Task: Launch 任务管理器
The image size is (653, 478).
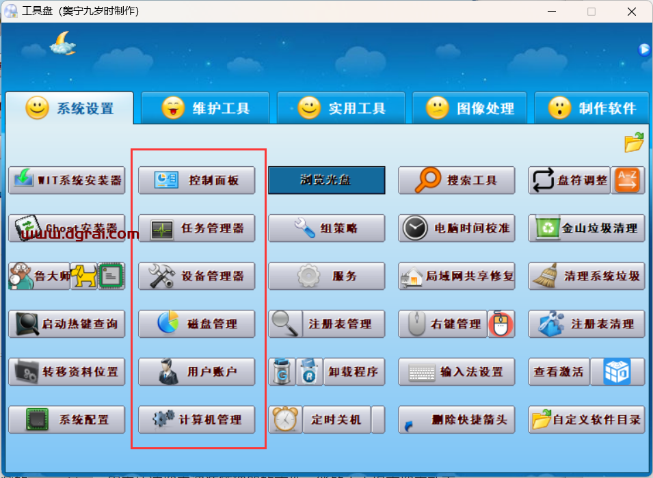Action: tap(196, 228)
